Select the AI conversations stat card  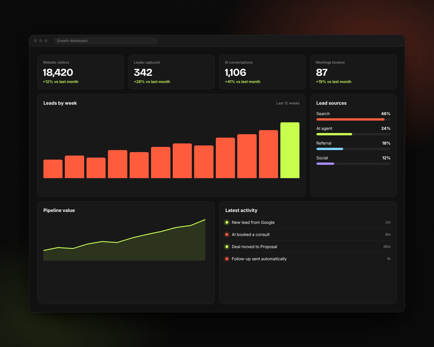point(262,72)
